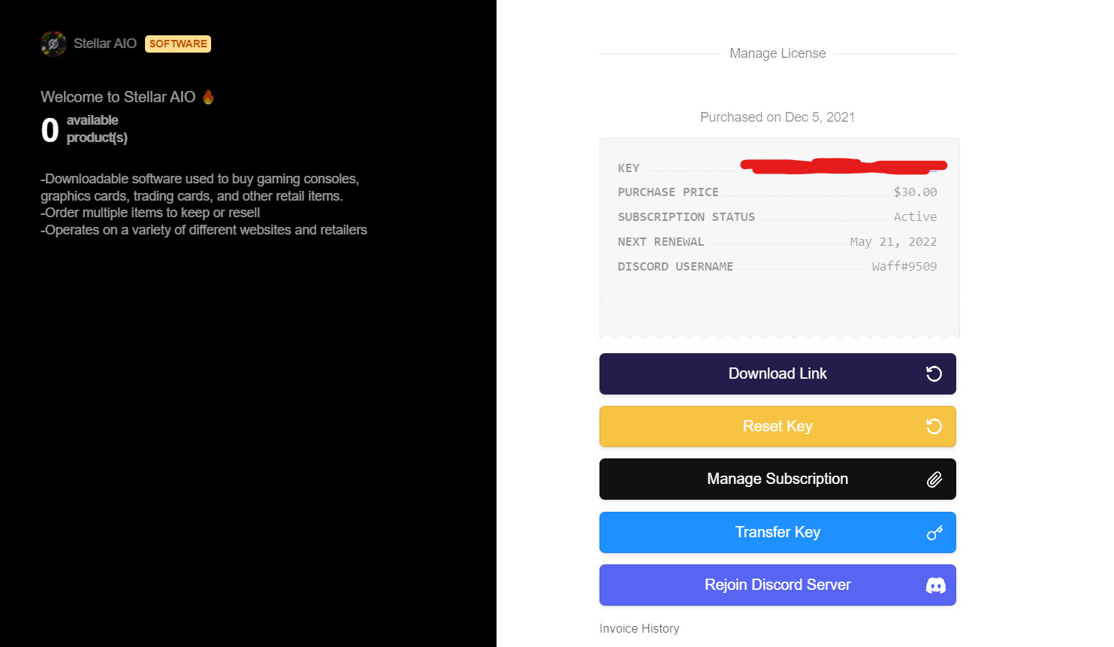Click the Discord logo icon
The height and width of the screenshot is (647, 1114).
[935, 585]
